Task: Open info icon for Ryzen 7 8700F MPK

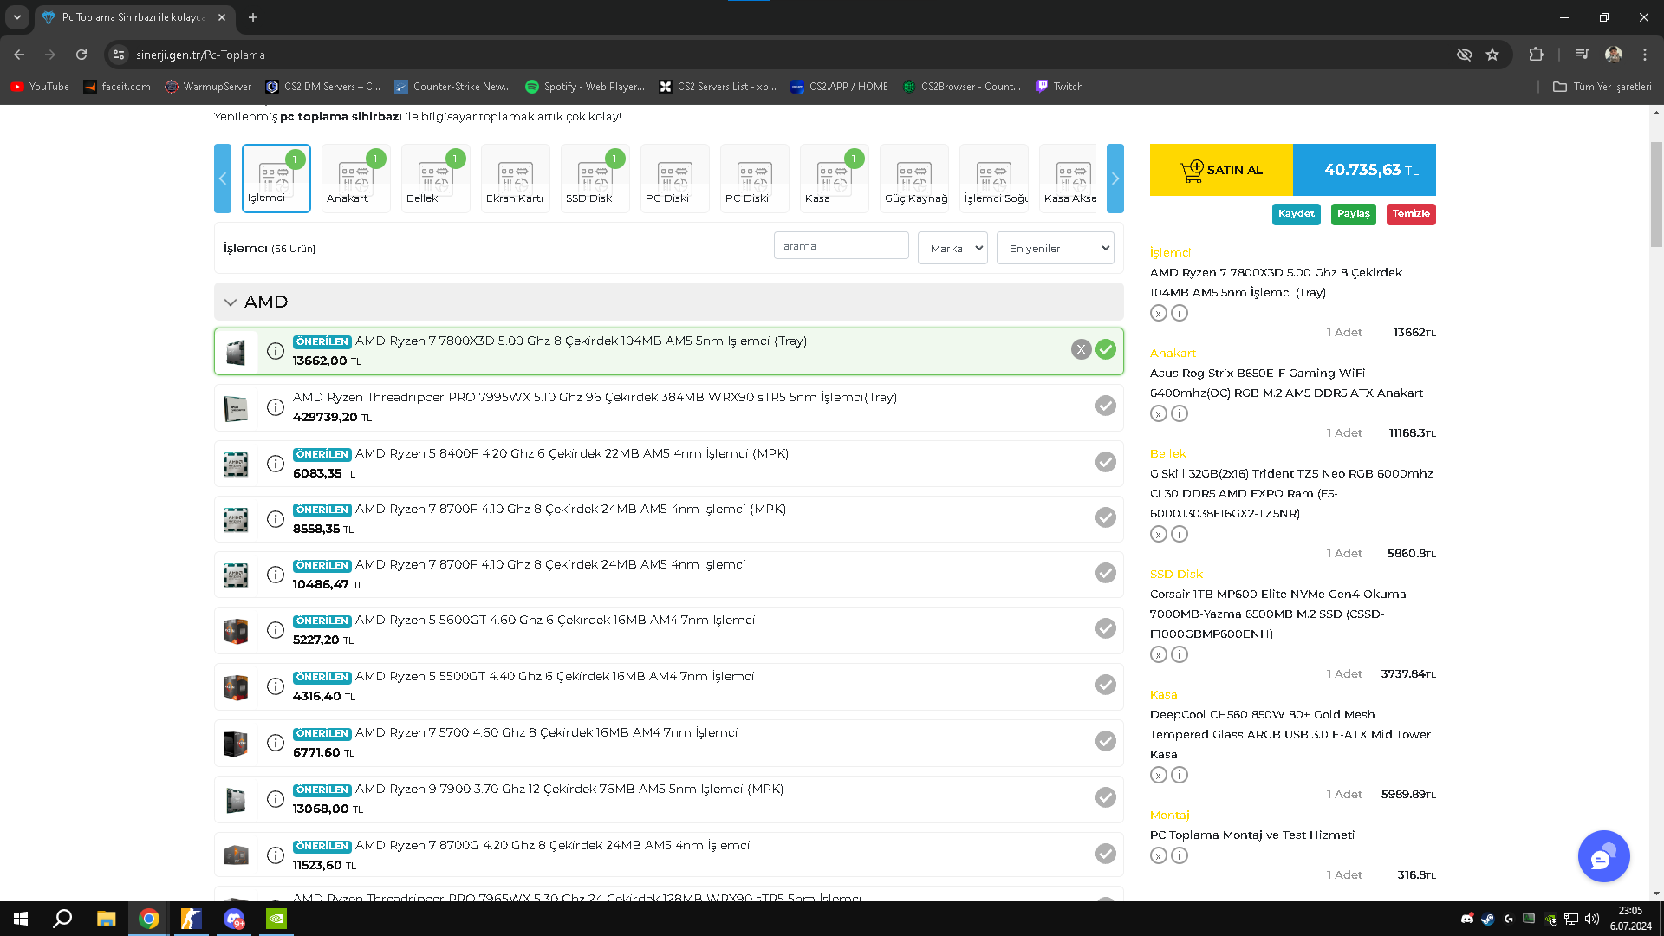Action: 275,519
